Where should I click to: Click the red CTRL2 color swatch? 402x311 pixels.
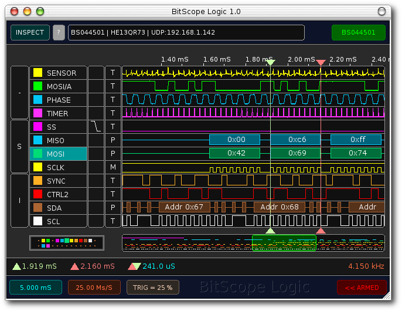coord(38,194)
